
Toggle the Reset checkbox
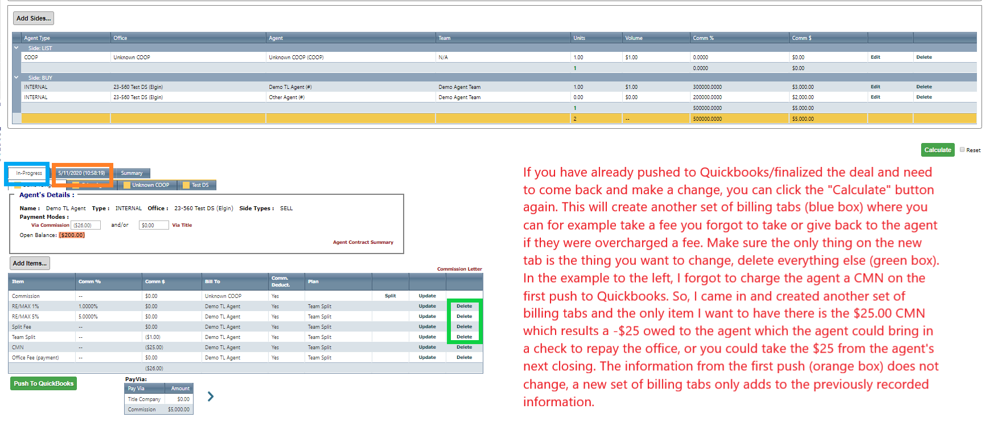point(962,150)
